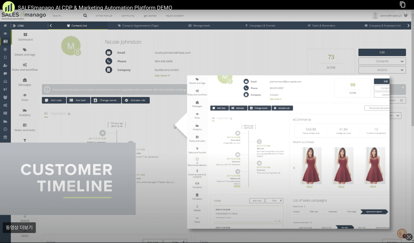
Task: Select the Important timeline filter
Action: tap(58, 114)
